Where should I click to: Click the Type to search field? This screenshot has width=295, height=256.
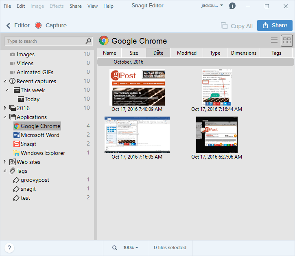pos(48,41)
